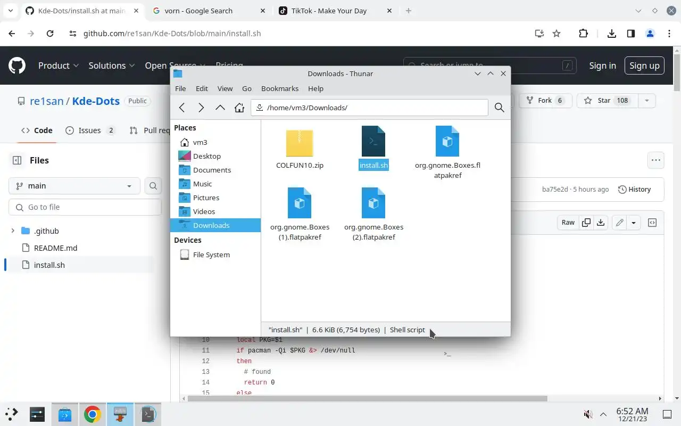The width and height of the screenshot is (681, 426).
Task: Open the View menu in Thunar
Action: click(225, 88)
